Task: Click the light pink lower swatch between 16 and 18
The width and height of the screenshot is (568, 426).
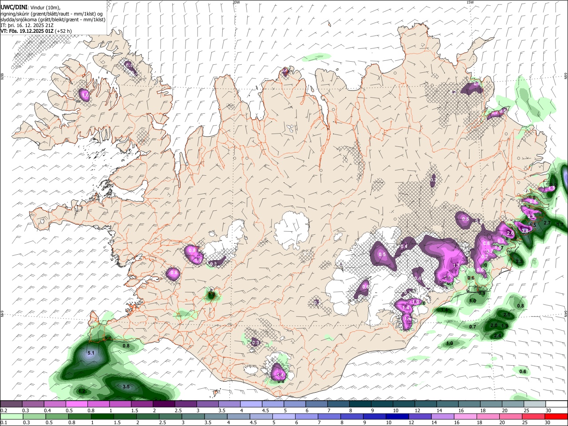Action: (x=465, y=416)
